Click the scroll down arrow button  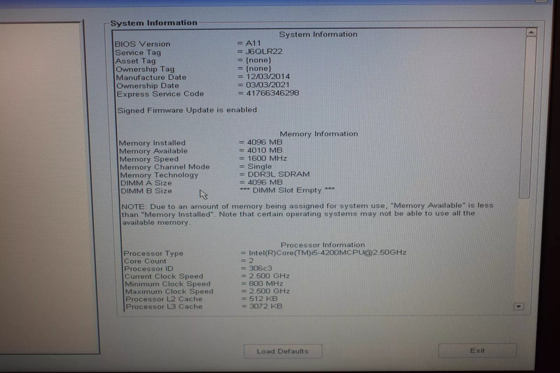coord(519,306)
